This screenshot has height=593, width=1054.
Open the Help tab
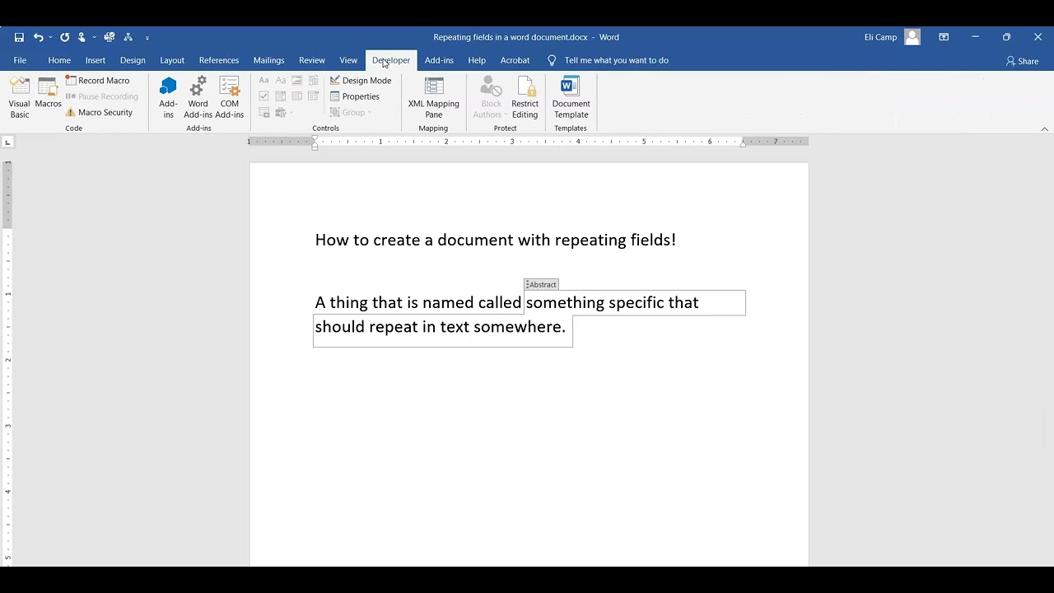tap(477, 60)
